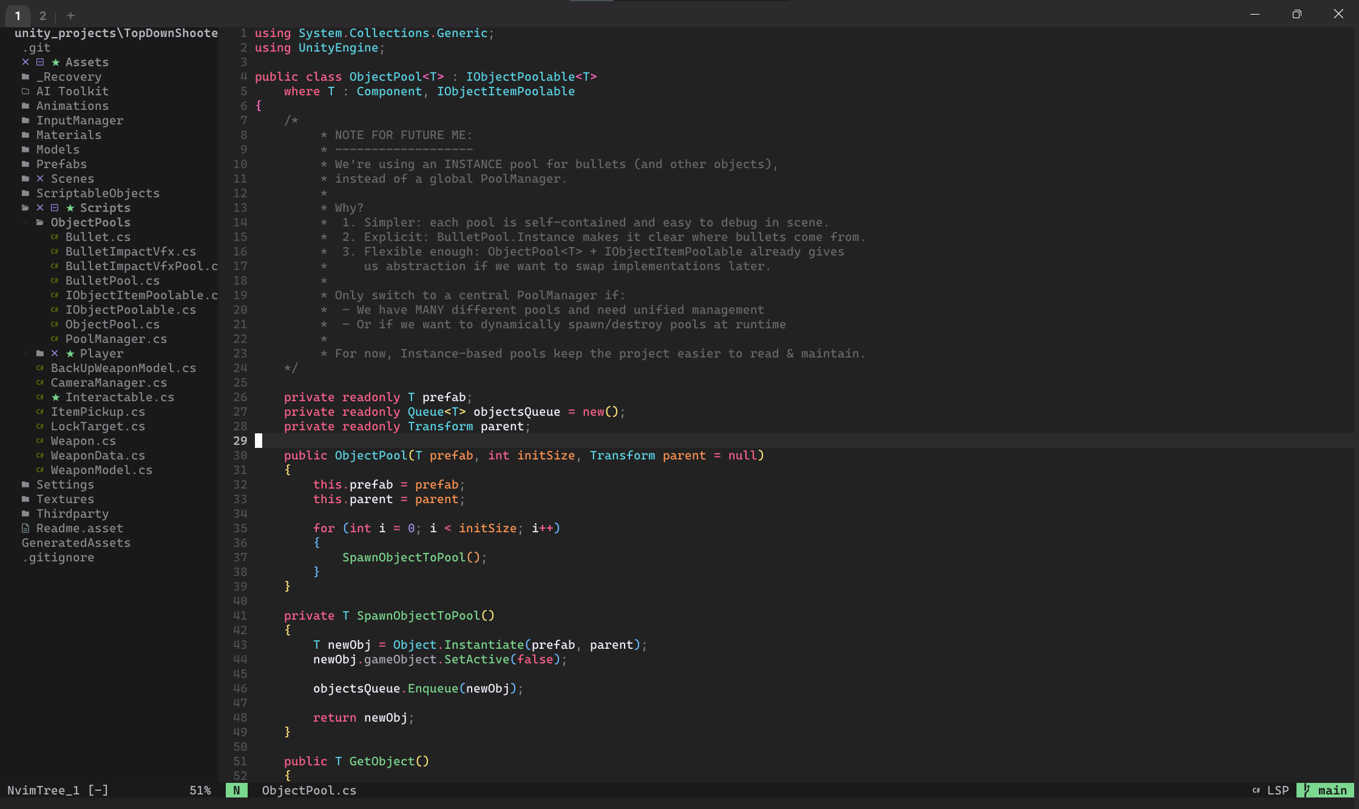Viewport: 1359px width, 809px height.
Task: Click the 'NOTE FOR FUTURE ME:' comment line
Action: (404, 135)
